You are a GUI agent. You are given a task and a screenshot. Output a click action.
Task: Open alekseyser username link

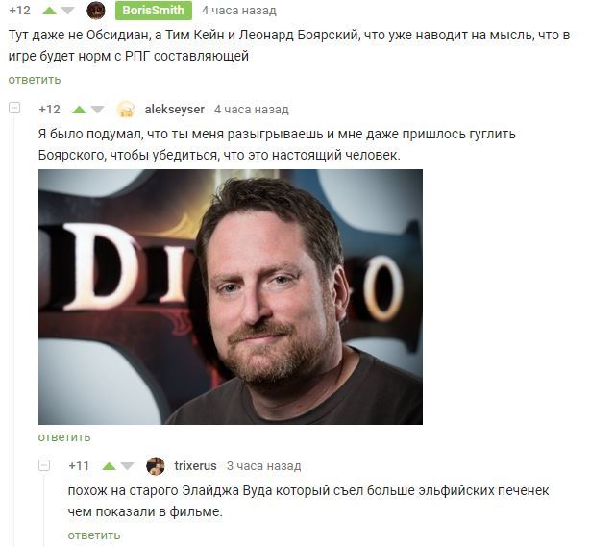175,110
